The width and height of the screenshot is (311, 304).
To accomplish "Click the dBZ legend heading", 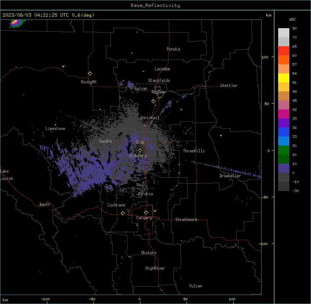I will point(292,19).
